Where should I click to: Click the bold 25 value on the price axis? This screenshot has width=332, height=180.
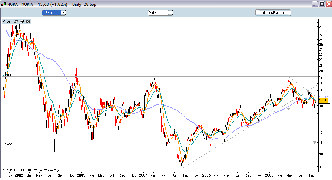[x=321, y=44]
